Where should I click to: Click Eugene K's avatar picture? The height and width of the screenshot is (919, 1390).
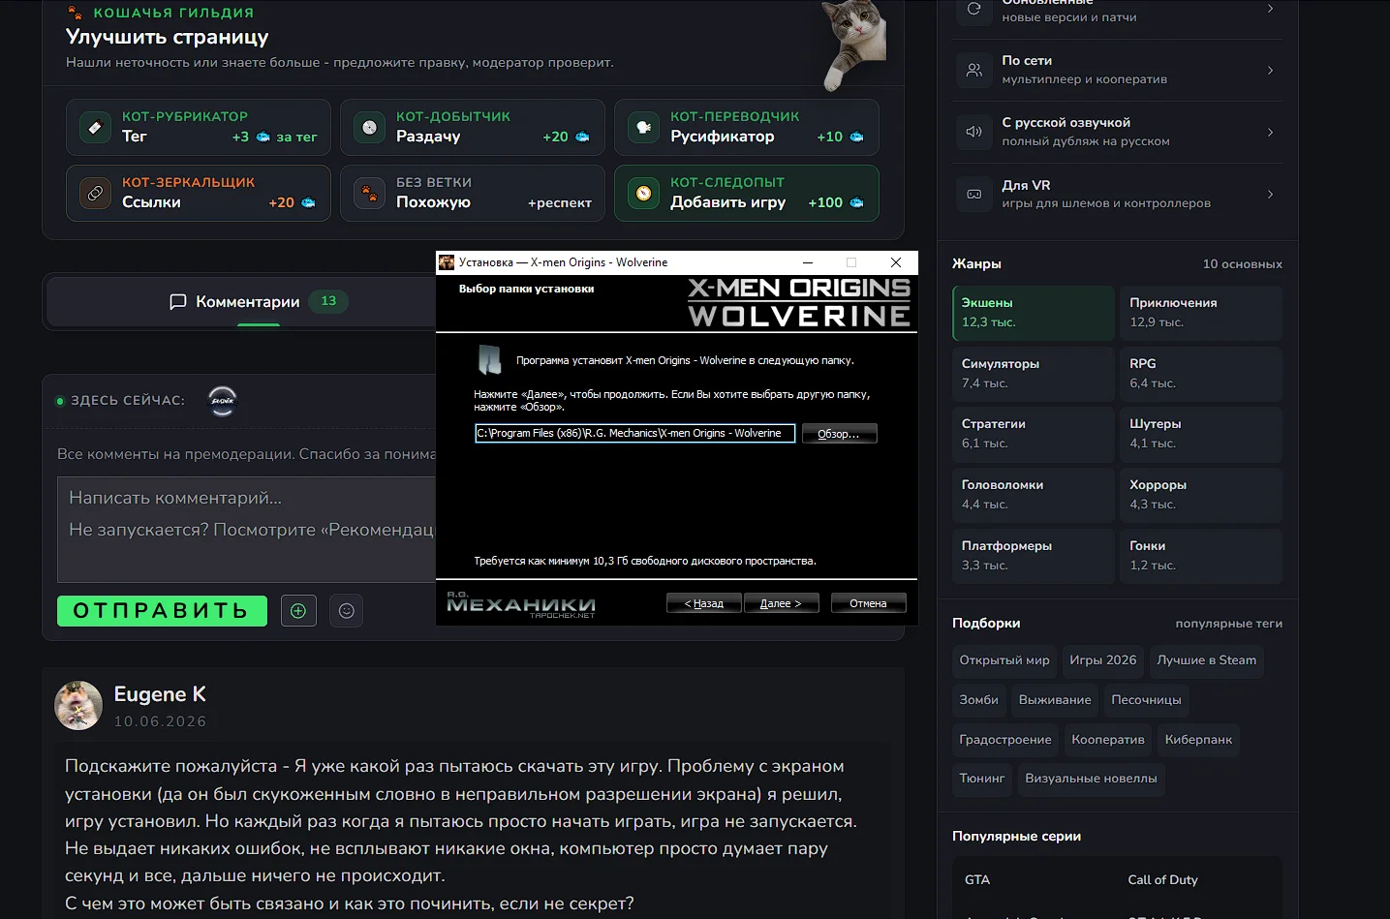[x=78, y=705]
